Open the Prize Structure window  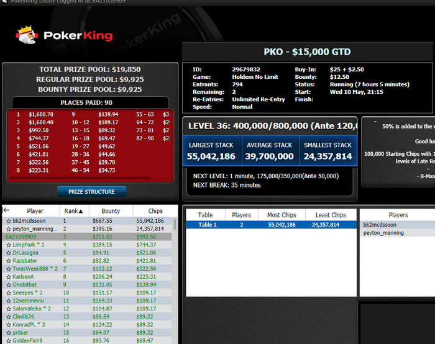[91, 192]
